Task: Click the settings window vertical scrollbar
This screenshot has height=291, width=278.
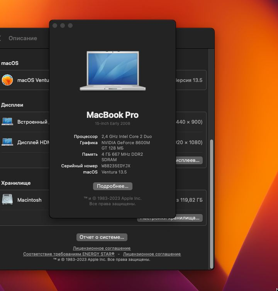Action: 212,204
